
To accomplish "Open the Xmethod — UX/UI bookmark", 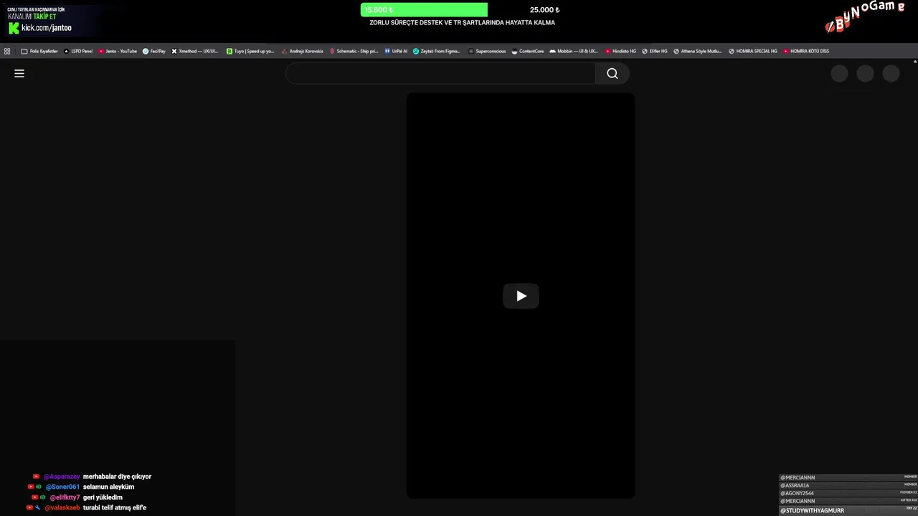I will tap(195, 51).
